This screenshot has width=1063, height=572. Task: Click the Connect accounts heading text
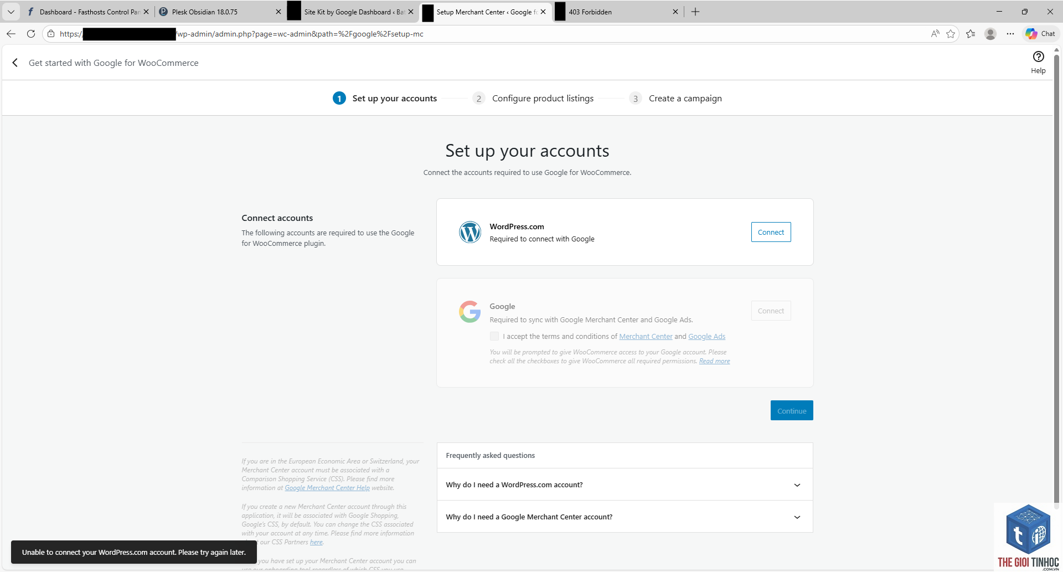click(x=277, y=218)
